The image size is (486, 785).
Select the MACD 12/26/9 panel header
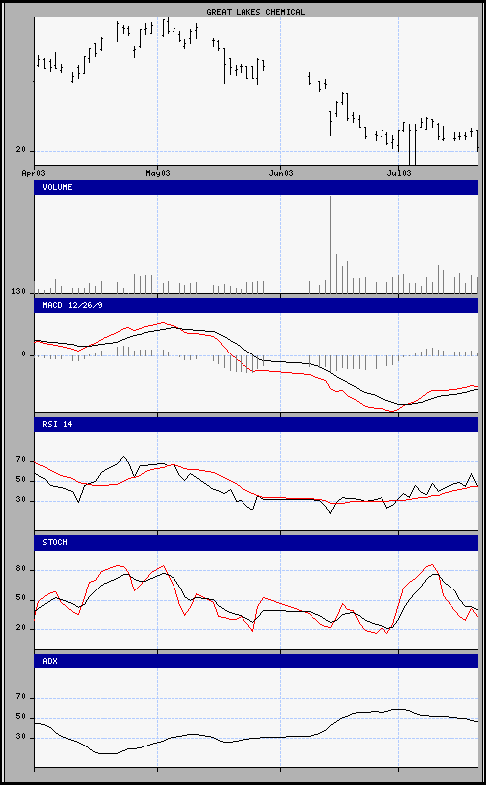pyautogui.click(x=256, y=305)
